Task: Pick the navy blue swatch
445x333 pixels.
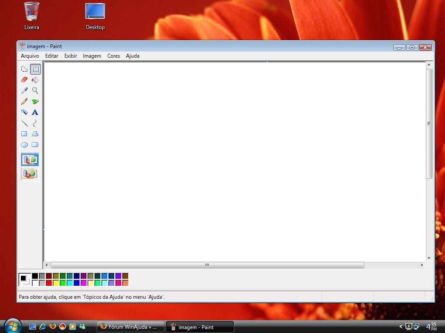Action: click(x=76, y=276)
